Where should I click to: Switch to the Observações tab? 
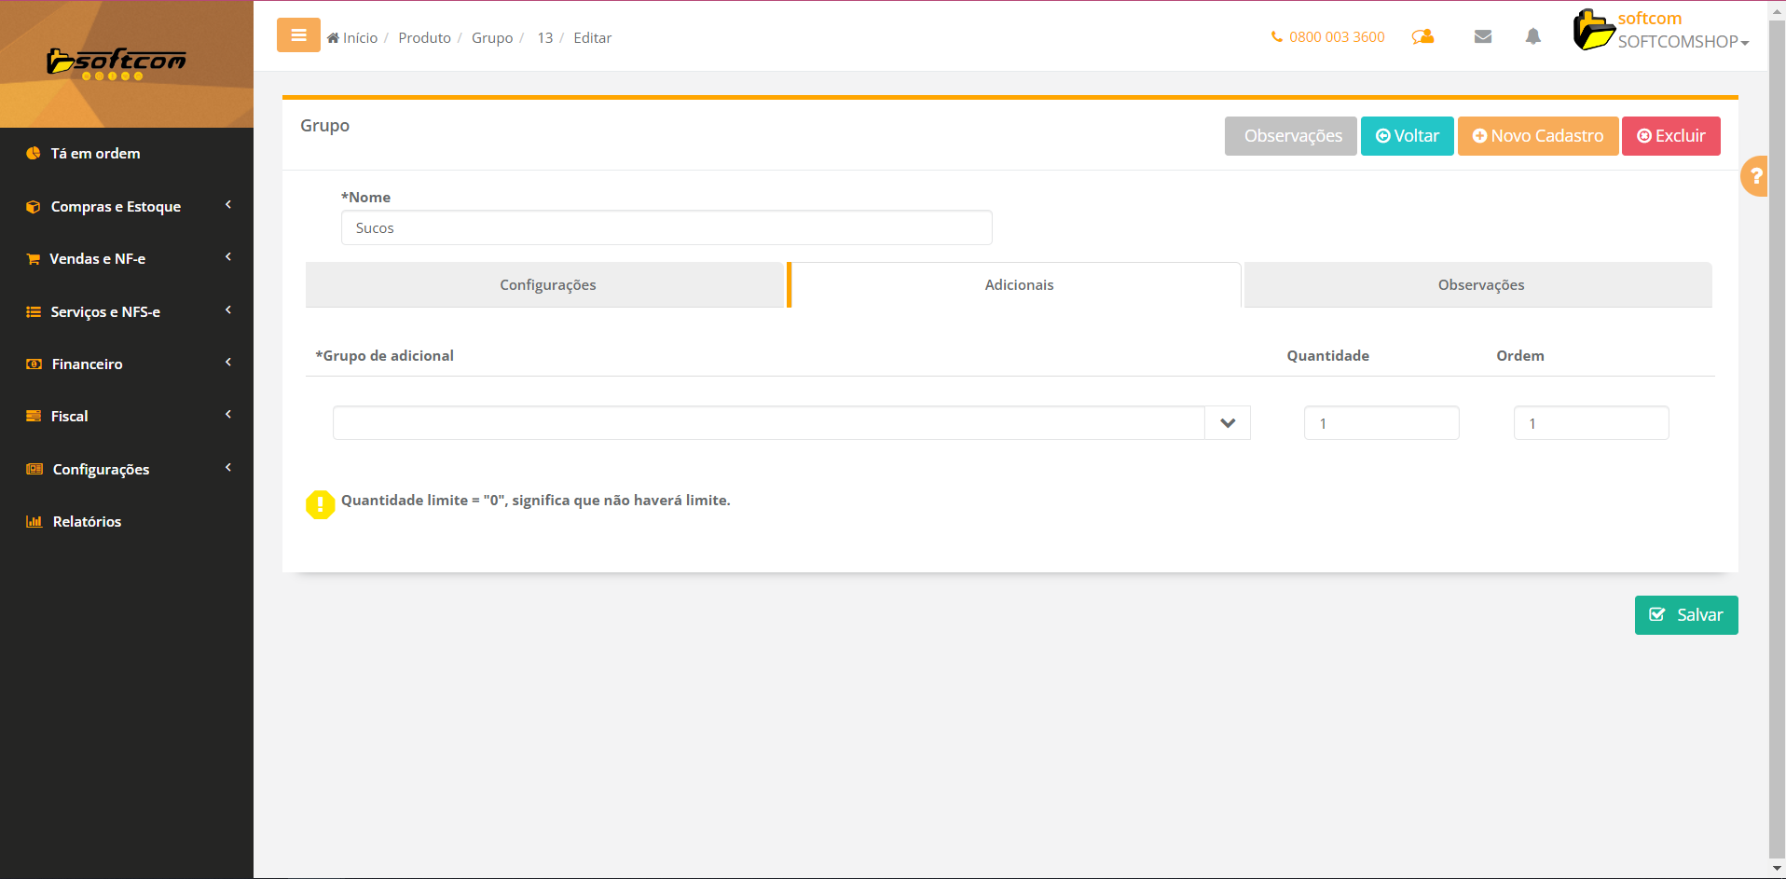(1480, 285)
